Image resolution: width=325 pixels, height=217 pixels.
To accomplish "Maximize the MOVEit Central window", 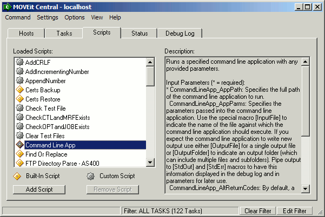I will [x=308, y=7].
